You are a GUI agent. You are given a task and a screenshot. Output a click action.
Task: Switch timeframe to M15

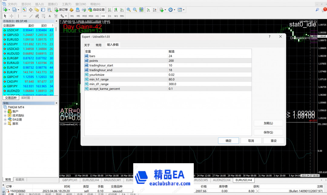[85, 16]
